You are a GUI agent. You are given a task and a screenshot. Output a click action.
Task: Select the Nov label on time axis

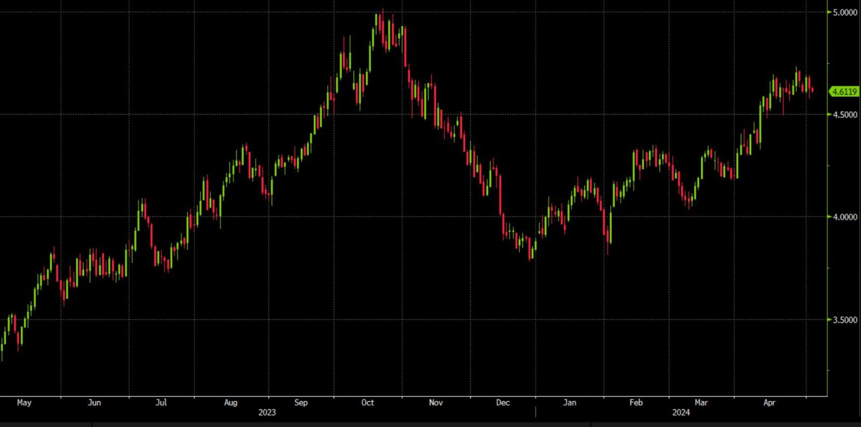point(436,402)
